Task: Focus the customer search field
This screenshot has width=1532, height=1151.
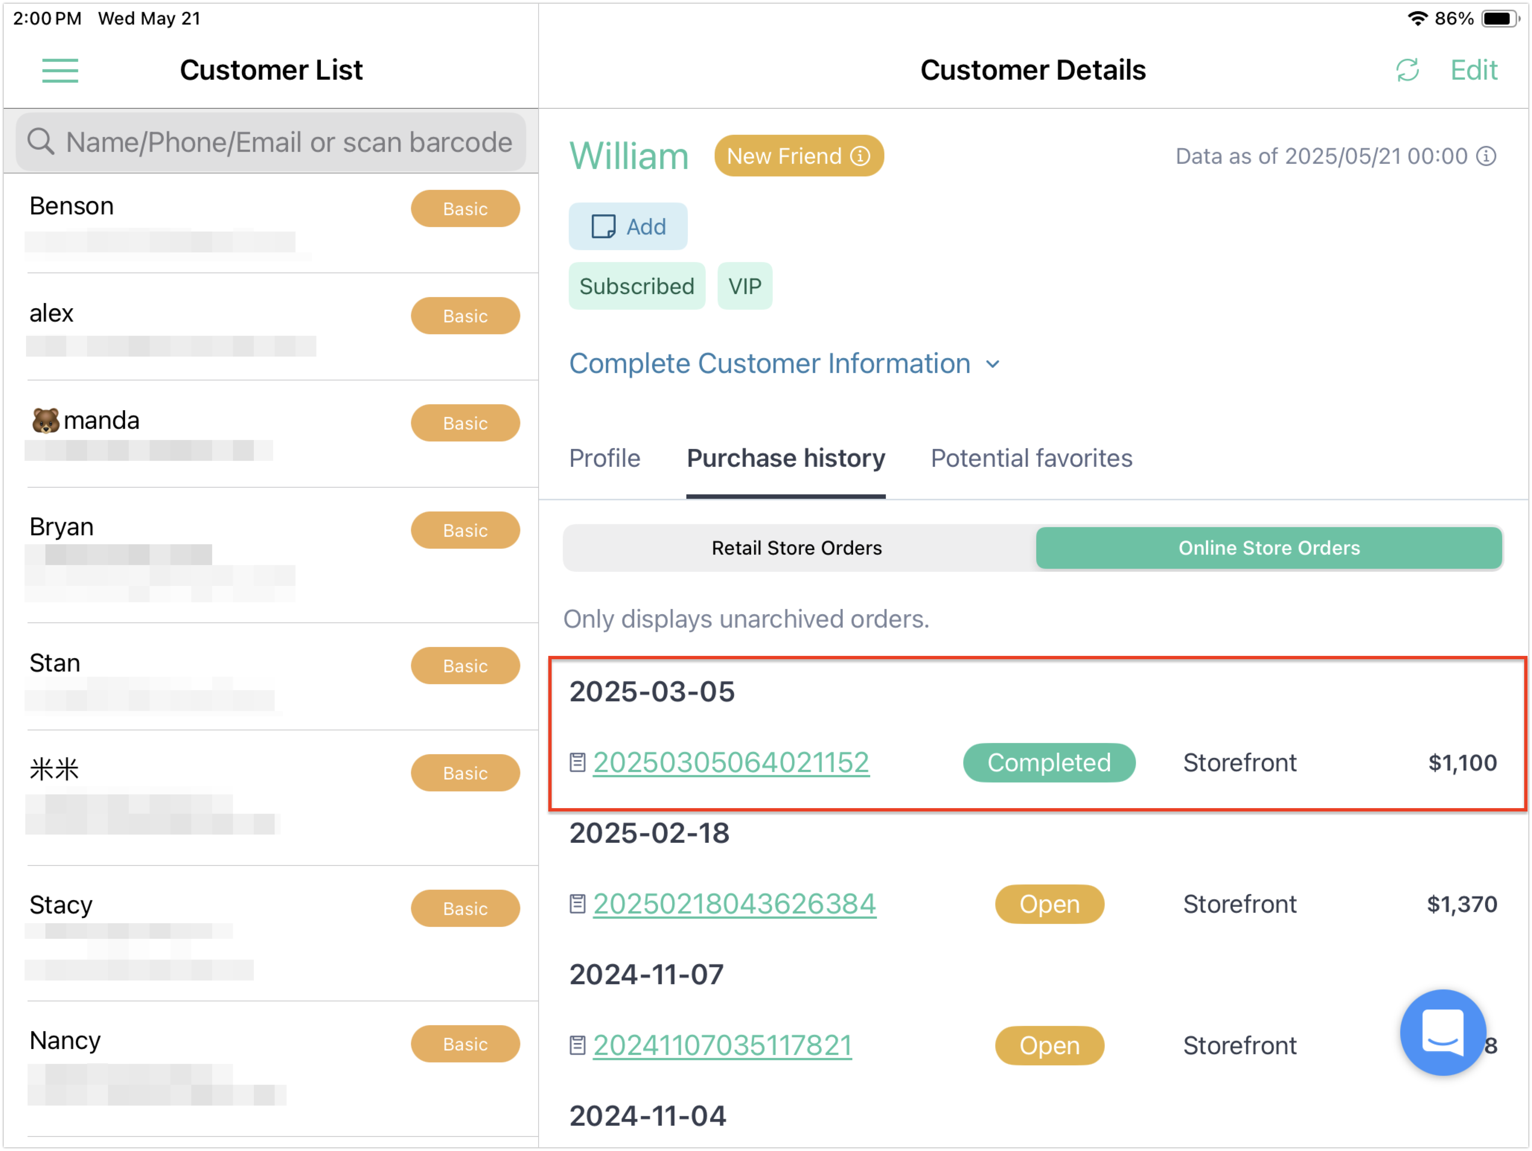Action: [x=271, y=142]
